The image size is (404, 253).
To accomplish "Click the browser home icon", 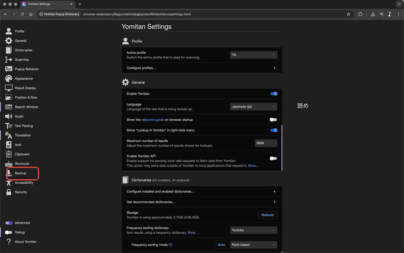I will coord(31,14).
